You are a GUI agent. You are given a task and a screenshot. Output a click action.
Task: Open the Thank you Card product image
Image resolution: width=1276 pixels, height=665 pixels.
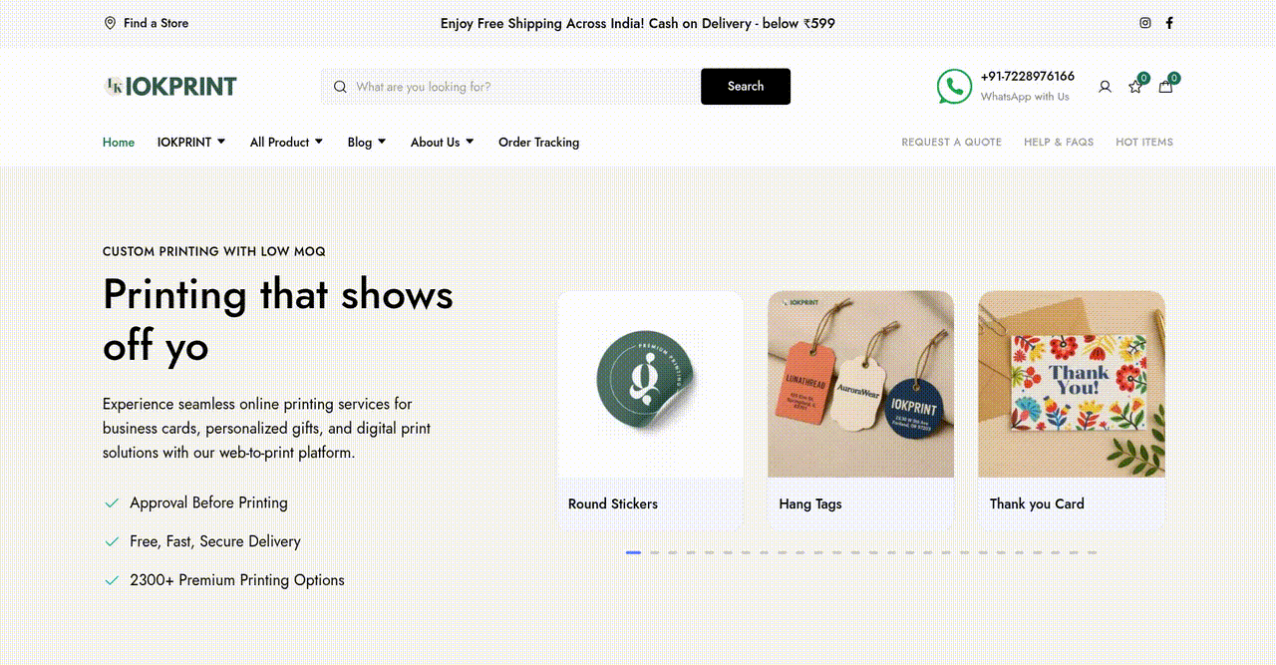tap(1072, 384)
